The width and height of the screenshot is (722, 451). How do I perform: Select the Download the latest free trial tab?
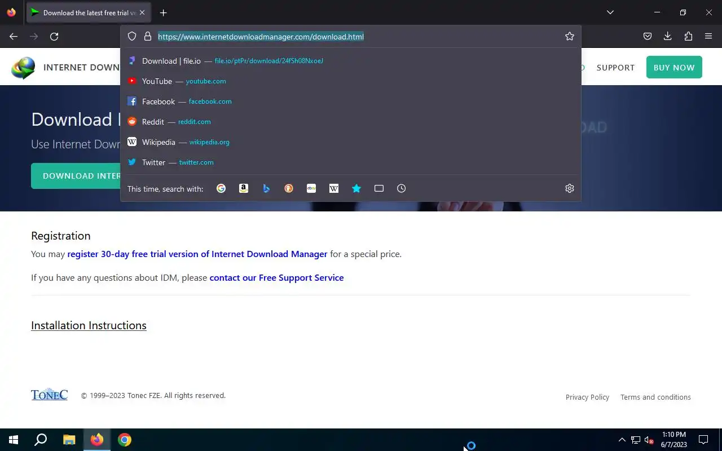(87, 12)
